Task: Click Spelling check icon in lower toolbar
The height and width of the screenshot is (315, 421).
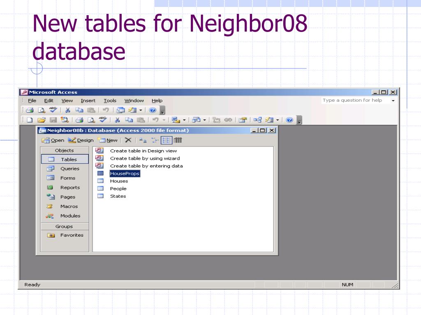Action: [x=103, y=119]
